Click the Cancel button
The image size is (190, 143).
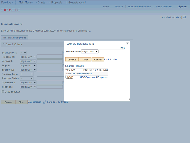[x=98, y=60]
